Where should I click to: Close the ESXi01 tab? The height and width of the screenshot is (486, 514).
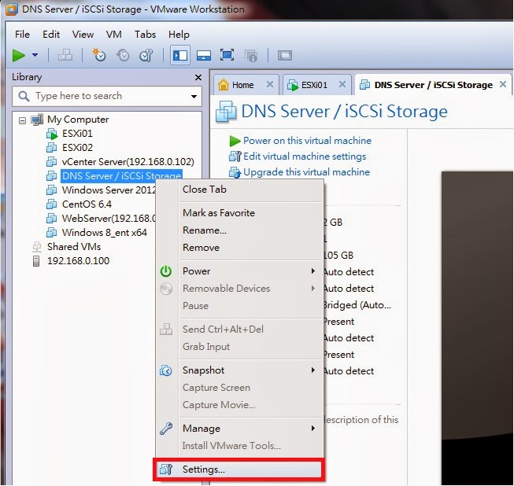click(x=342, y=84)
